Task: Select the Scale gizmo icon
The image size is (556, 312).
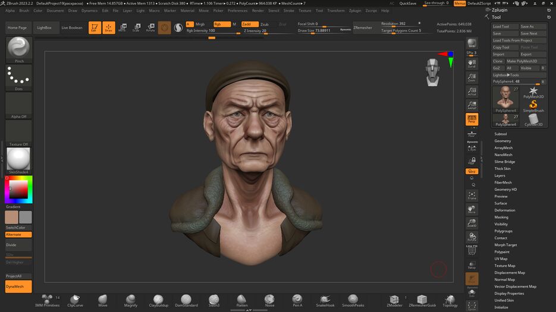Action: click(x=136, y=27)
